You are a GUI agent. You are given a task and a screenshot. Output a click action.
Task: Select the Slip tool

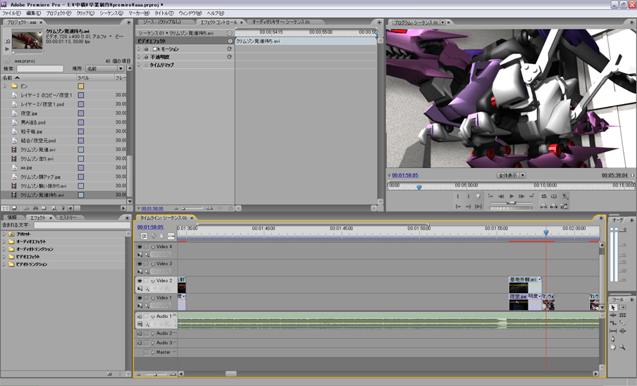613,331
